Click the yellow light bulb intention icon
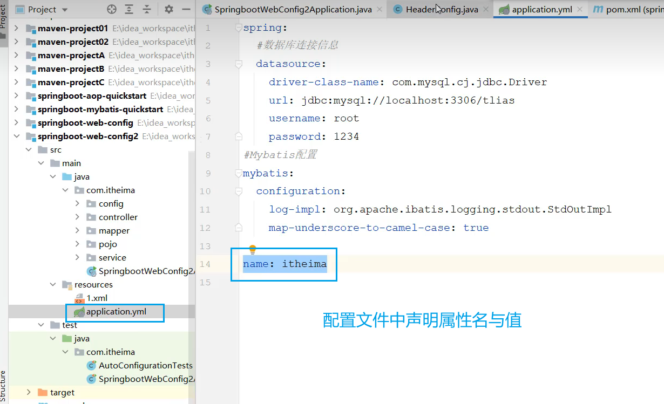Viewport: 664px width, 404px height. (x=252, y=250)
